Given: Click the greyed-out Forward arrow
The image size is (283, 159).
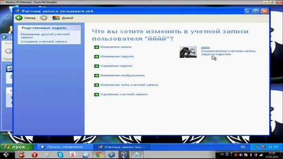Looking at the screenshot, I should pos(43,18).
